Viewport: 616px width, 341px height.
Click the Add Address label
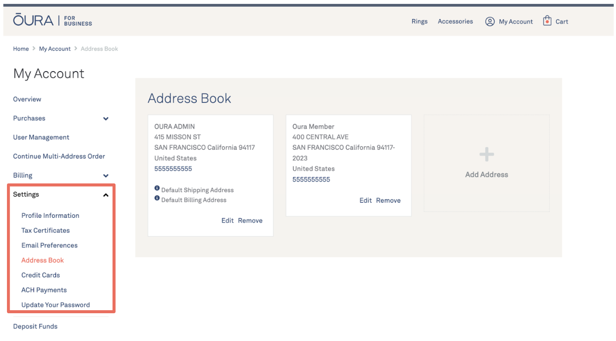point(487,174)
